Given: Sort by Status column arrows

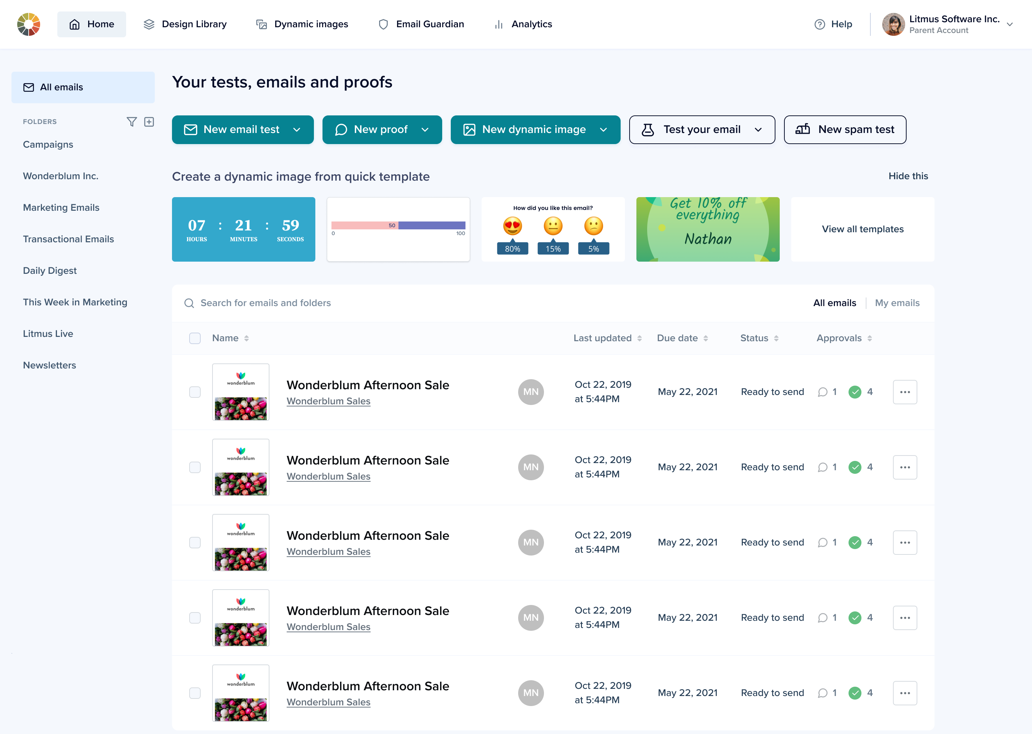Looking at the screenshot, I should (776, 338).
